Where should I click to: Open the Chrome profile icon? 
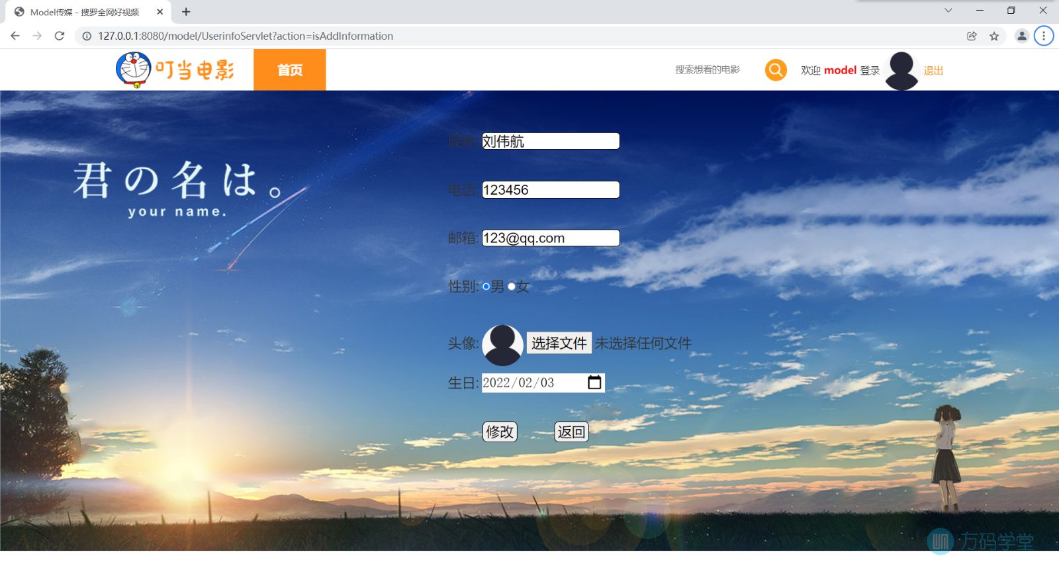click(1022, 36)
